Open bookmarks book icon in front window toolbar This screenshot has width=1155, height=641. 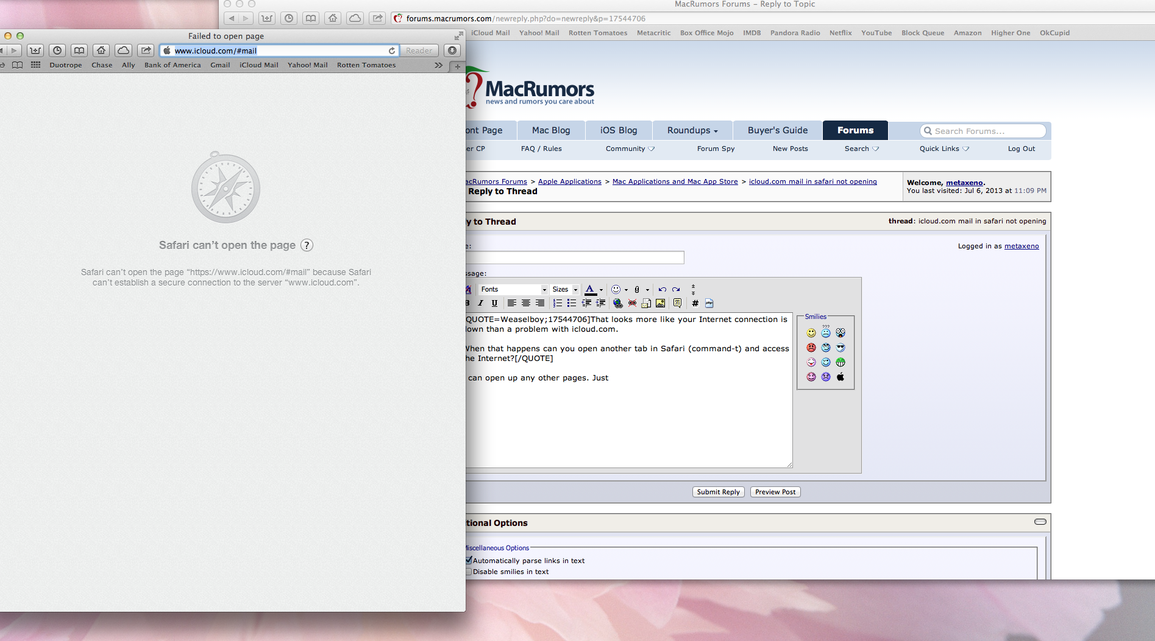(x=79, y=51)
